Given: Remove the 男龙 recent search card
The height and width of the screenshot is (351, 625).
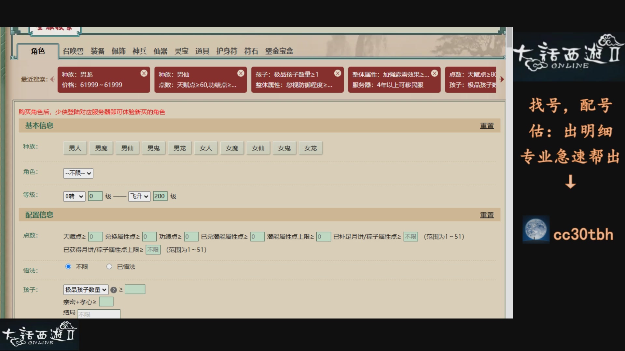Looking at the screenshot, I should [144, 73].
